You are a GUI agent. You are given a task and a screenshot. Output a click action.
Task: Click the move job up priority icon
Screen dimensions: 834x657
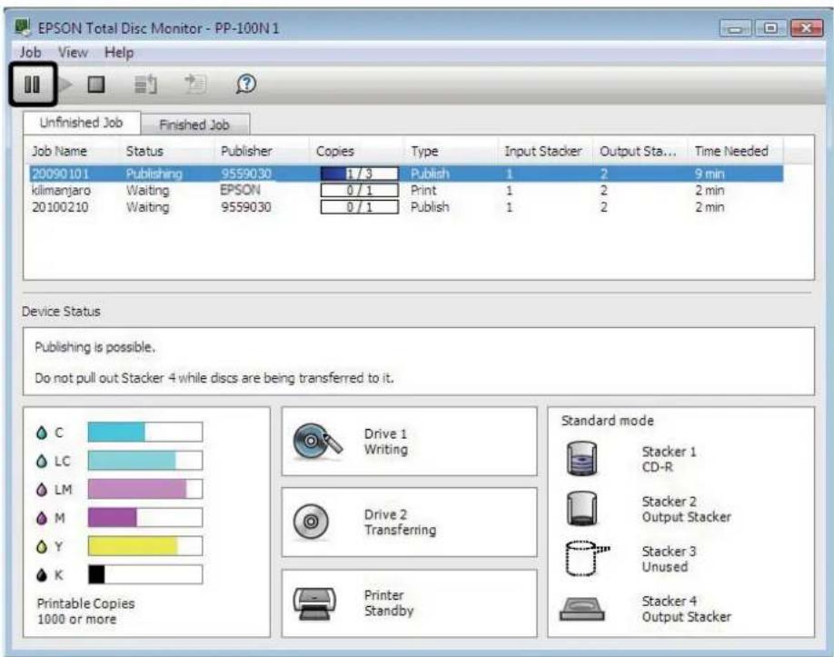tap(145, 84)
